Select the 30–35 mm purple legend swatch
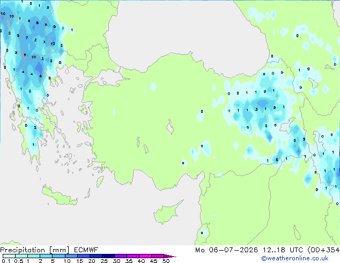 [x=120, y=256]
